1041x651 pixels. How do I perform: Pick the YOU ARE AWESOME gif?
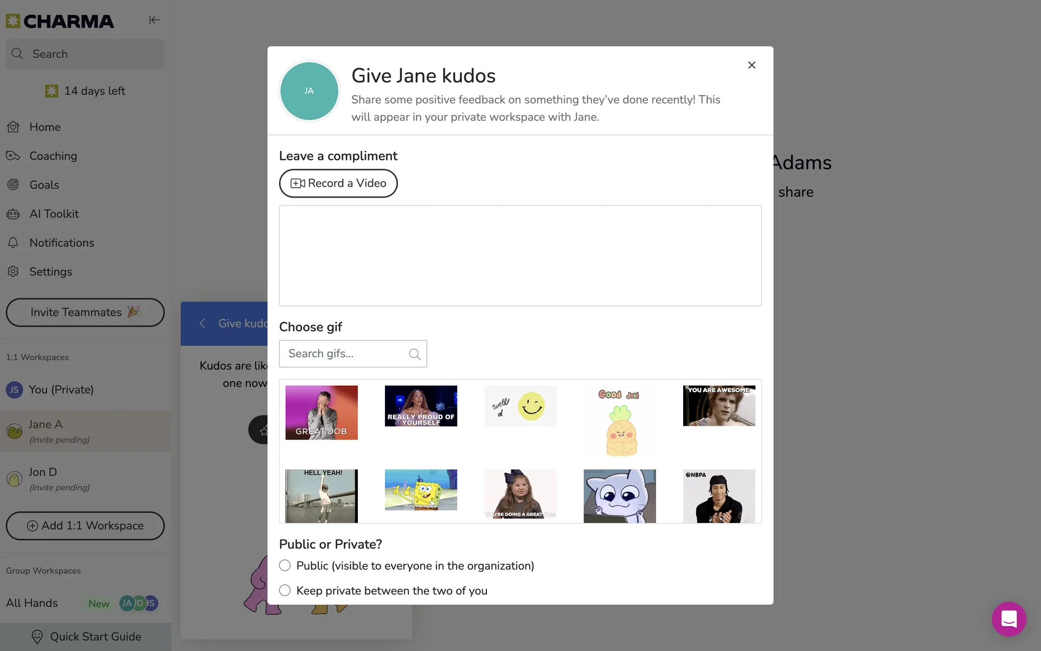(x=719, y=406)
